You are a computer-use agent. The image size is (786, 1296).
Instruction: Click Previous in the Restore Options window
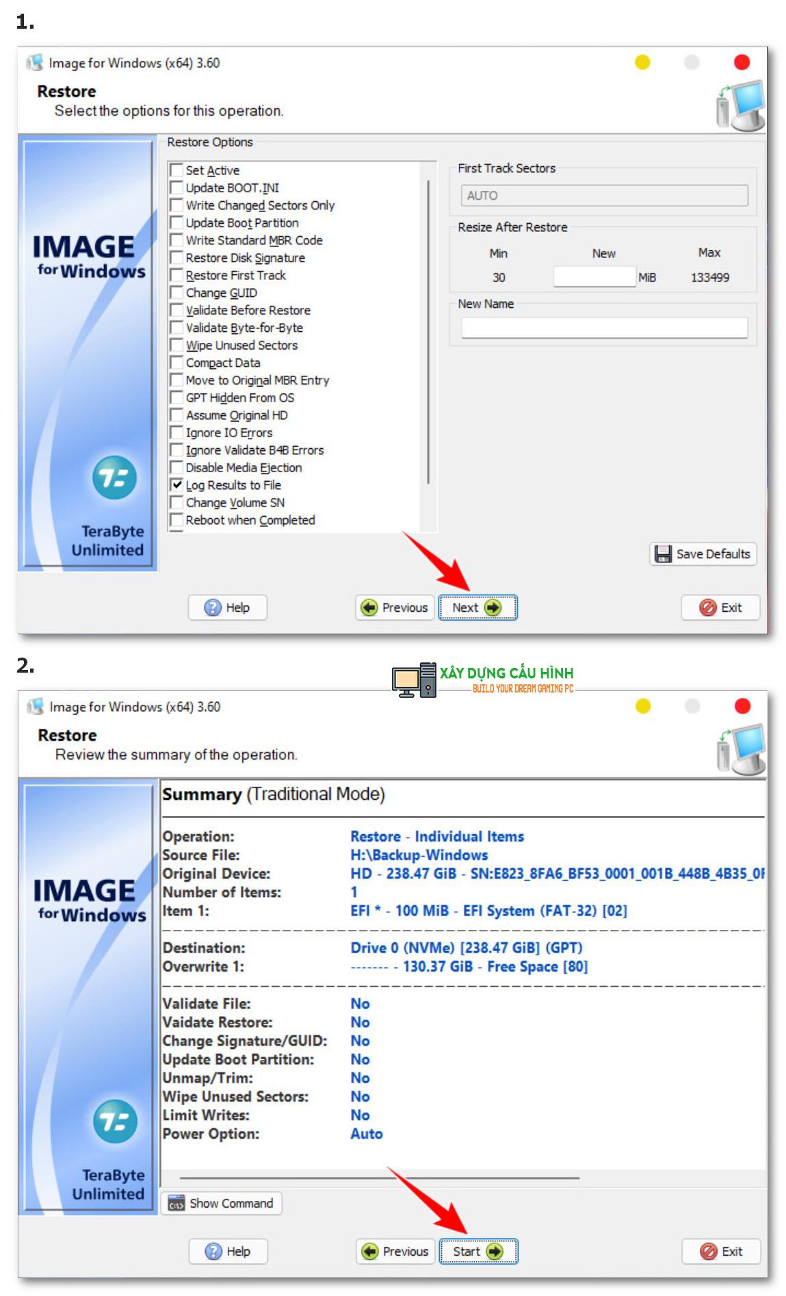pos(395,608)
